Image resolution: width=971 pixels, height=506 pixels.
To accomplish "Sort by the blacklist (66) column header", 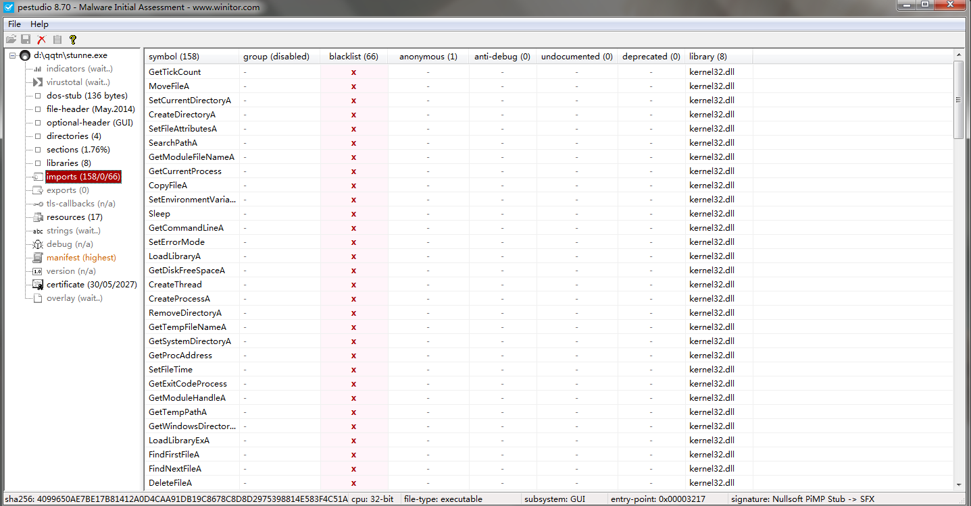I will tap(354, 57).
